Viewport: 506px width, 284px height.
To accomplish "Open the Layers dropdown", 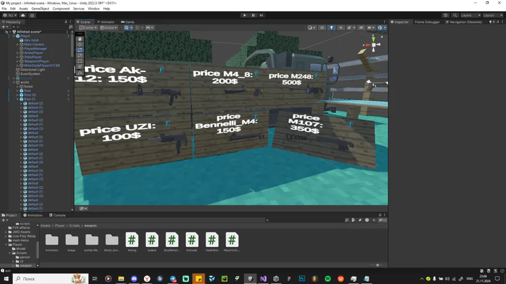I will (470, 15).
